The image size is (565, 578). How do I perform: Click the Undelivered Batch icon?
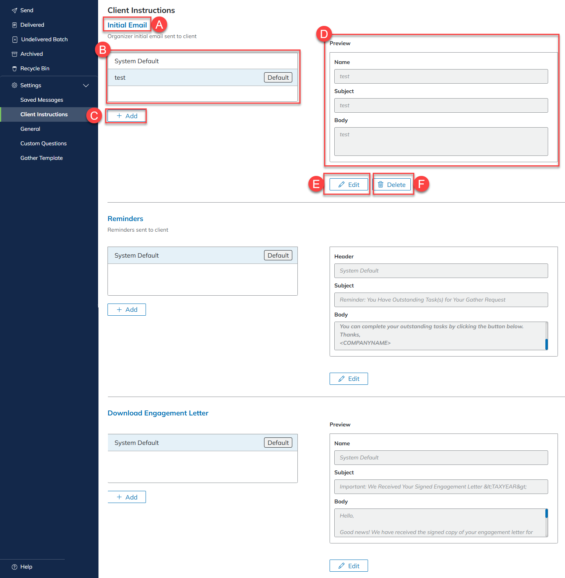tap(15, 40)
